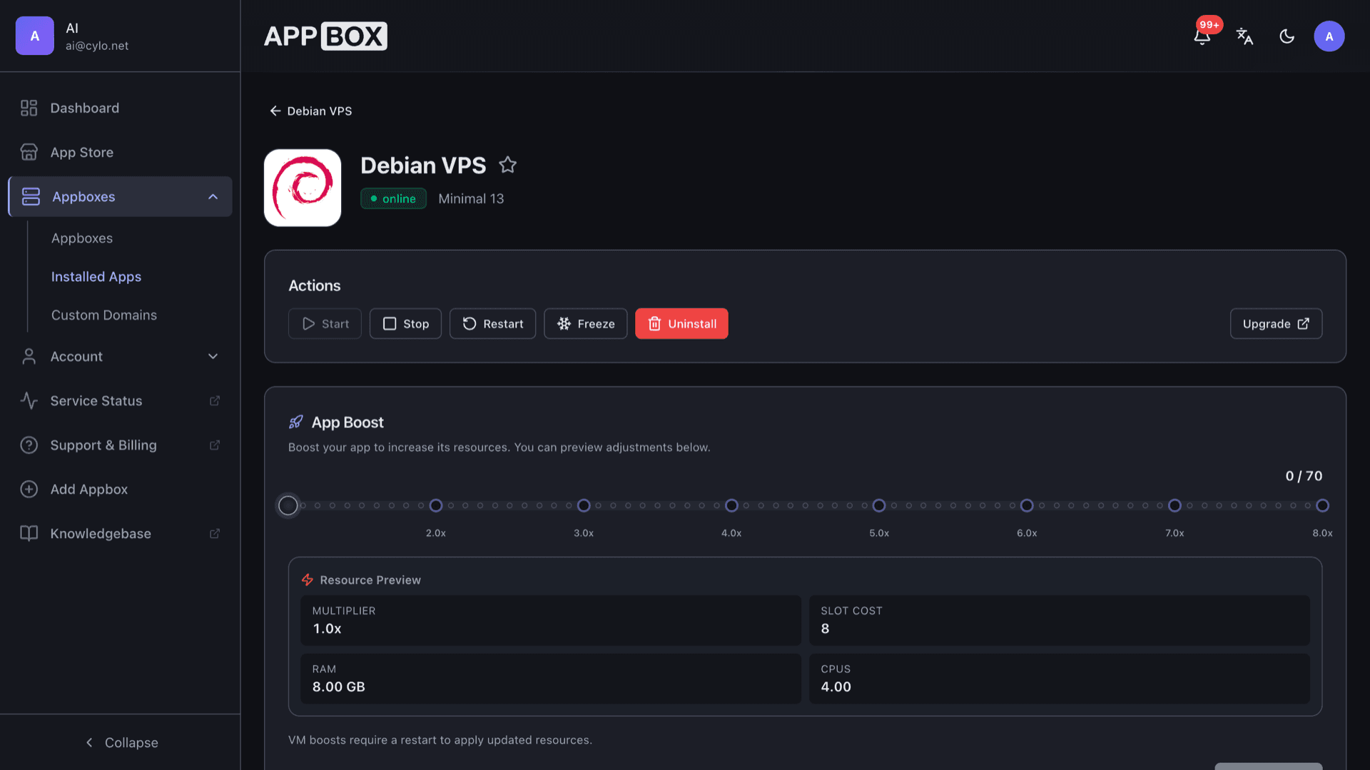Click the Slot Cost value 8

click(x=825, y=629)
